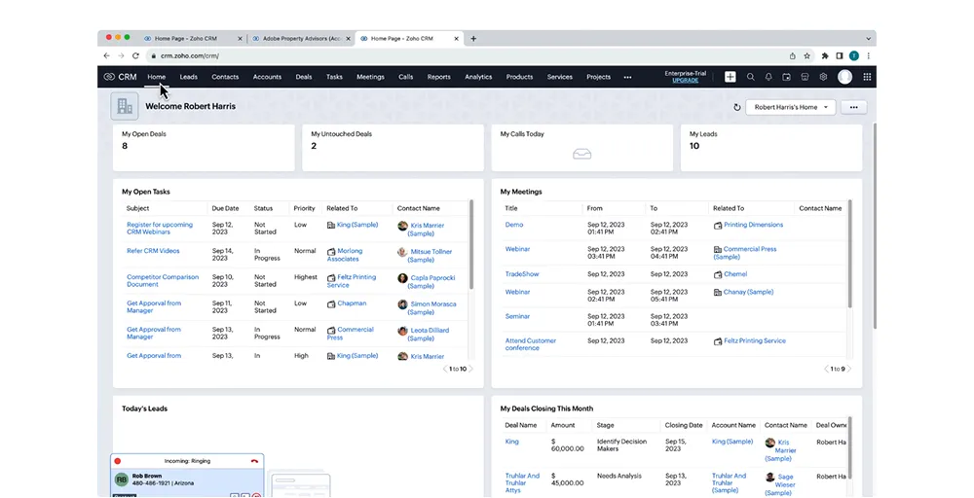Switch to the Leads module tab
Viewport: 974px width, 498px height.
pos(188,77)
